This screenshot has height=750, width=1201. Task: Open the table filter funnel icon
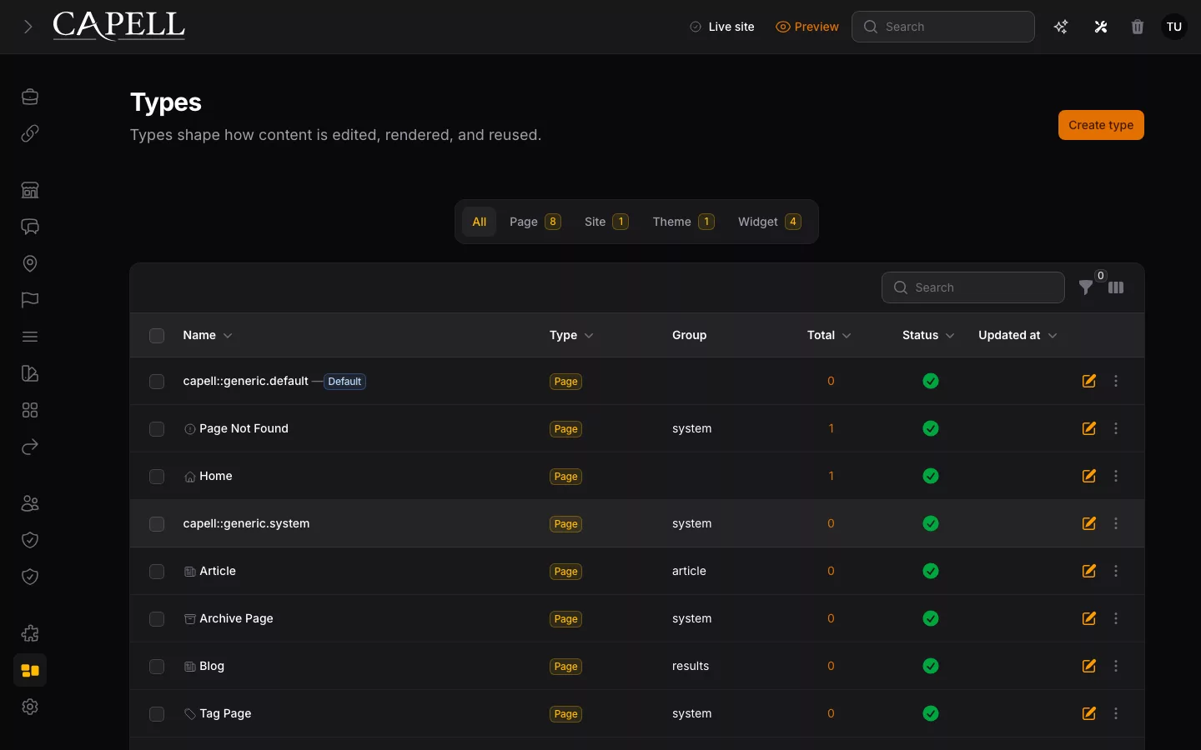1086,287
